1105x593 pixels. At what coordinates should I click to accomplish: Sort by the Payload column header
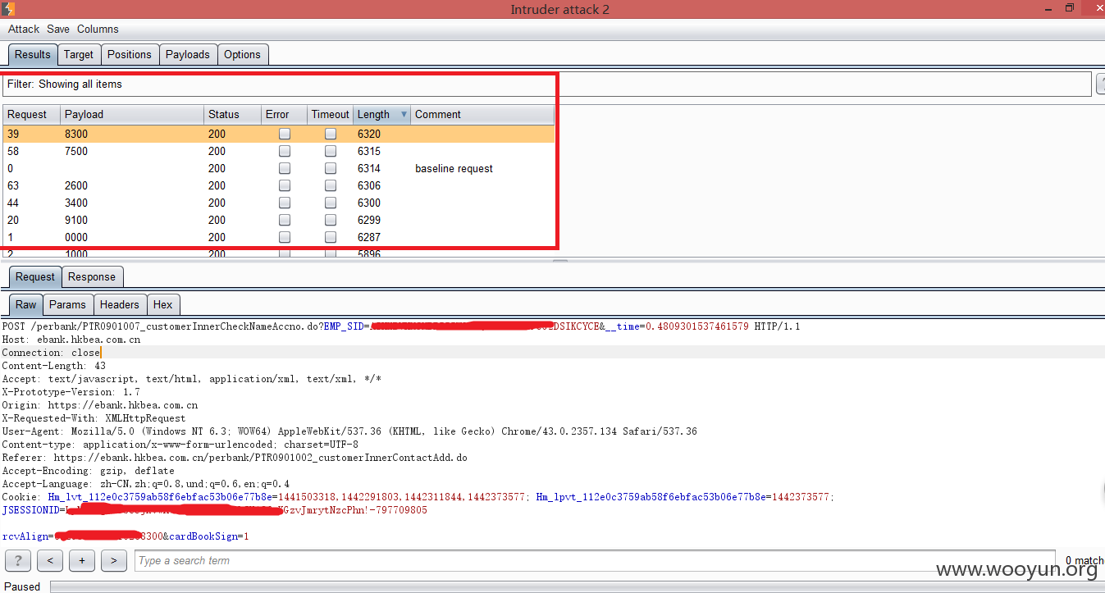132,114
